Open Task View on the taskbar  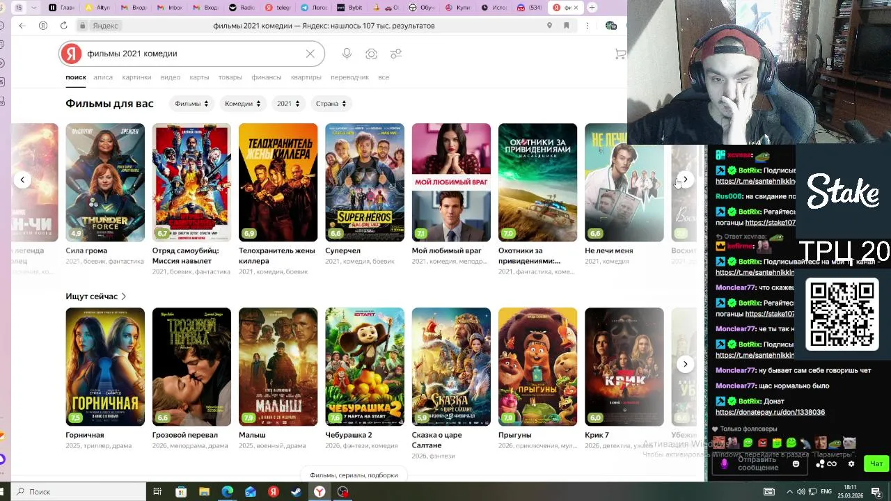(x=157, y=491)
